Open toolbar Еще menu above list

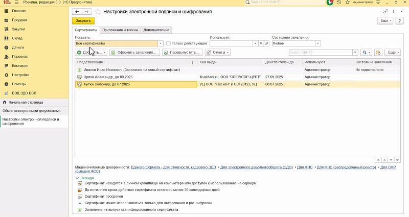point(393,53)
